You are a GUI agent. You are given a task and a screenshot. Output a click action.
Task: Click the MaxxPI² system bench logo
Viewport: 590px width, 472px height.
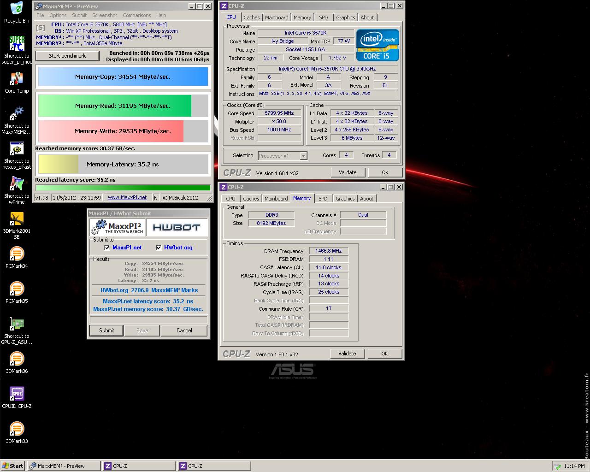(117, 227)
